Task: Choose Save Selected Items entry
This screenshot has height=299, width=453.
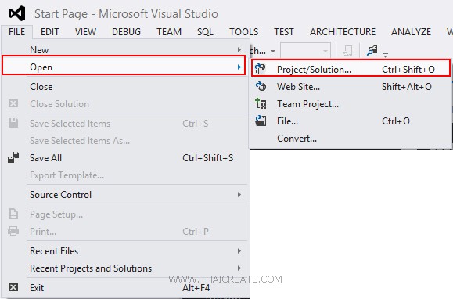Action: [x=124, y=124]
